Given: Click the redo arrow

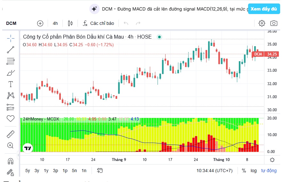Looking at the screenshot, I should pyautogui.click(x=138, y=23).
